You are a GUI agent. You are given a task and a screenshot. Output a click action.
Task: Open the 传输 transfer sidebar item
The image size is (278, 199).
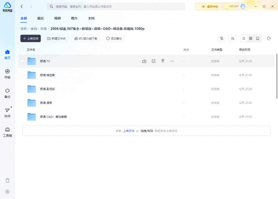pyautogui.click(x=7, y=74)
